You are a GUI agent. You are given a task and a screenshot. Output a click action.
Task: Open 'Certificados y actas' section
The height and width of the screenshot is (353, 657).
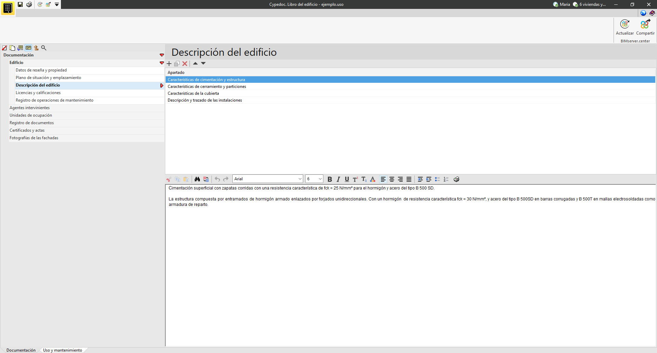tap(87, 130)
